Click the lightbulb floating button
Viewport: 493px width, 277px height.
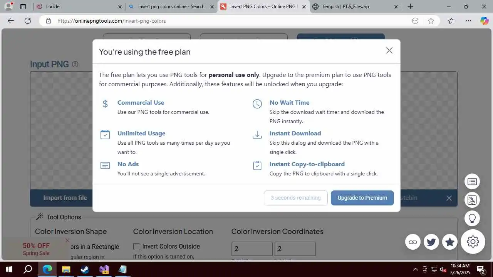pos(472,219)
